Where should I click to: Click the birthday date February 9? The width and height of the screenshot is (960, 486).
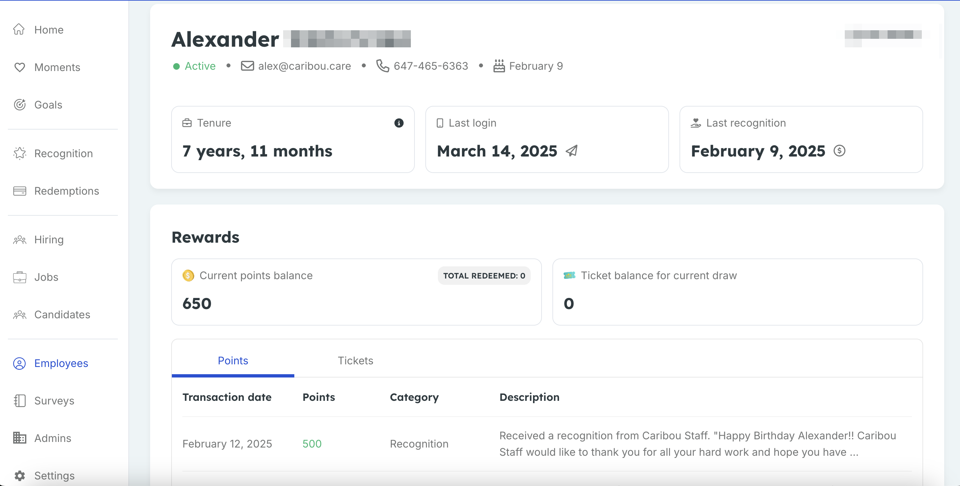click(536, 66)
